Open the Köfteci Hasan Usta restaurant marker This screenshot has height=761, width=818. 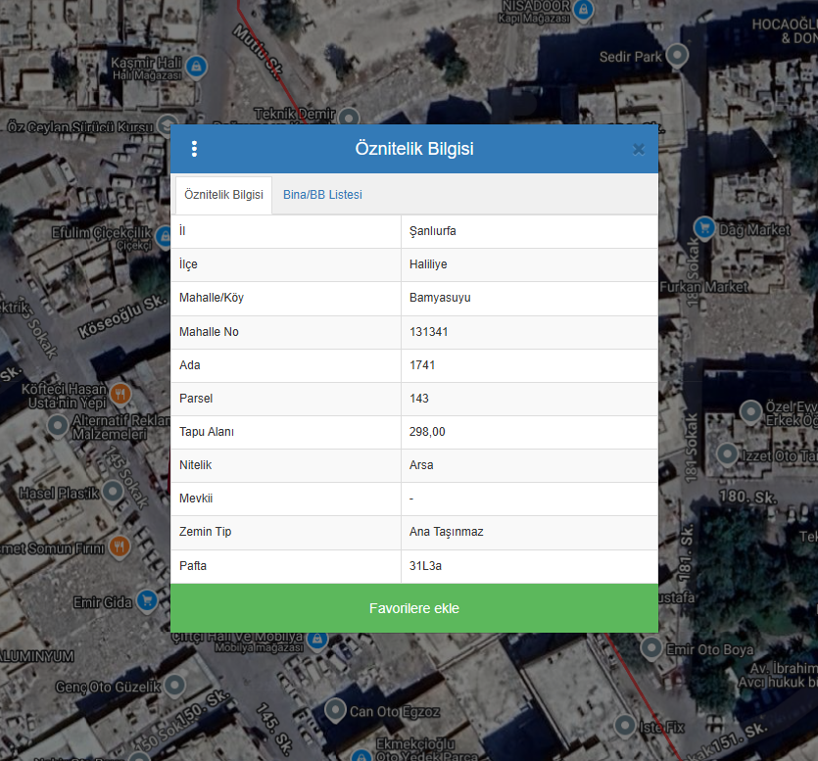tap(120, 394)
